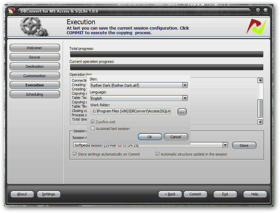This screenshot has width=280, height=213.
Task: Open Help
Action: point(255,194)
